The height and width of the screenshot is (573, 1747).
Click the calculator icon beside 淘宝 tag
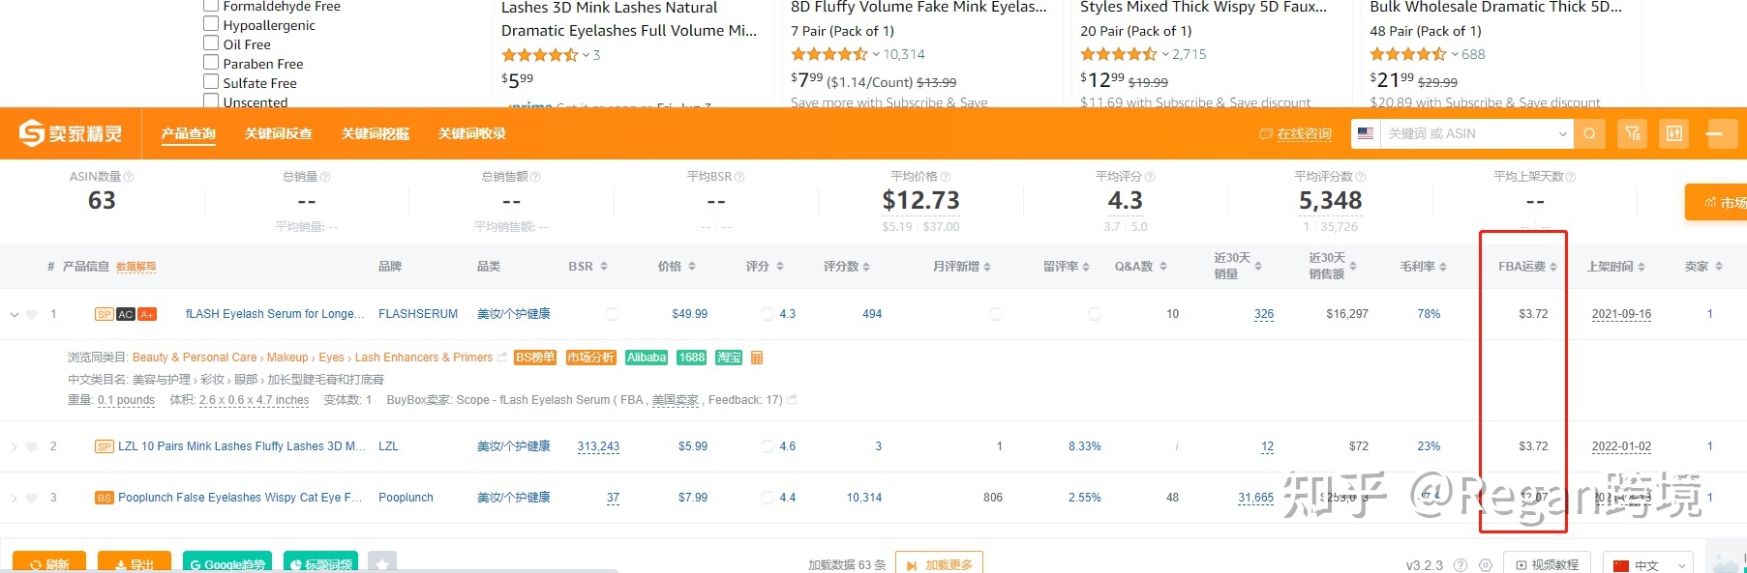pyautogui.click(x=757, y=358)
